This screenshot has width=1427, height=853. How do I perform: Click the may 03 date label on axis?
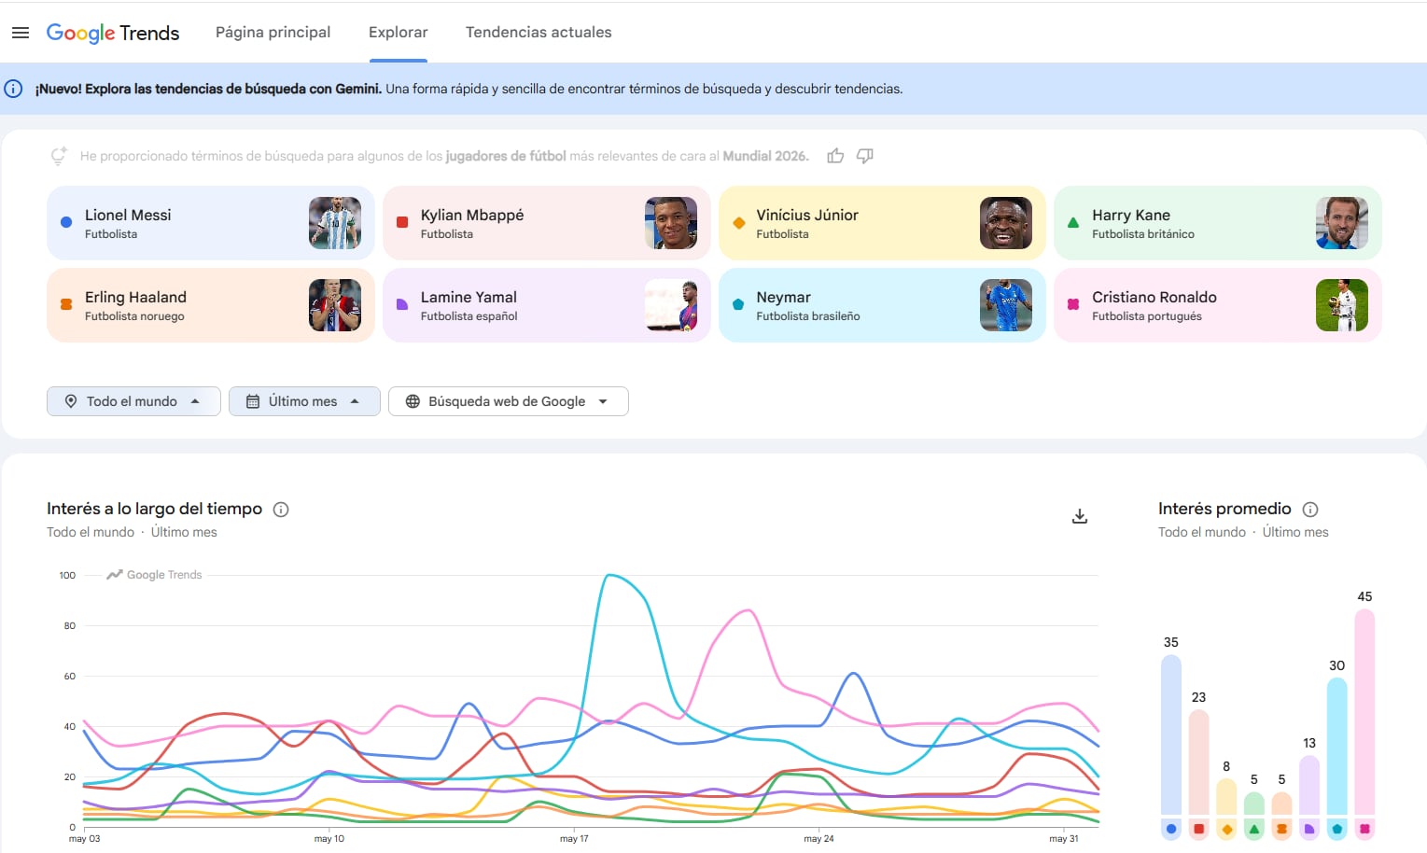[84, 839]
